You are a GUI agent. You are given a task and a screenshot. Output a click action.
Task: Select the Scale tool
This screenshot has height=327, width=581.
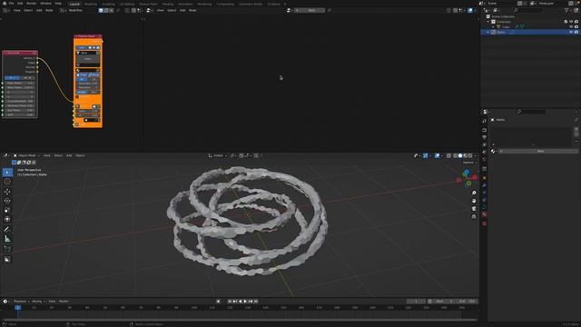pyautogui.click(x=7, y=210)
